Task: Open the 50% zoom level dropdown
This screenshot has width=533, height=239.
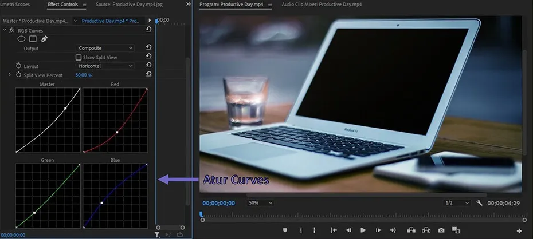Action: (260, 203)
